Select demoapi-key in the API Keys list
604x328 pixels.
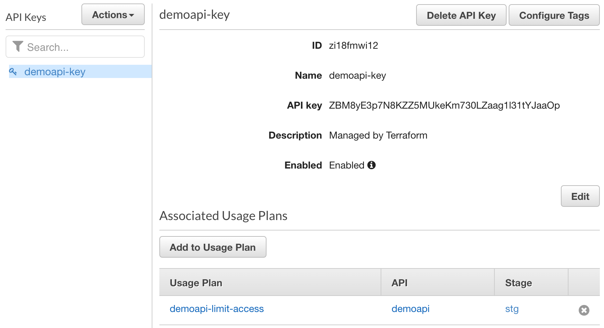coord(55,72)
